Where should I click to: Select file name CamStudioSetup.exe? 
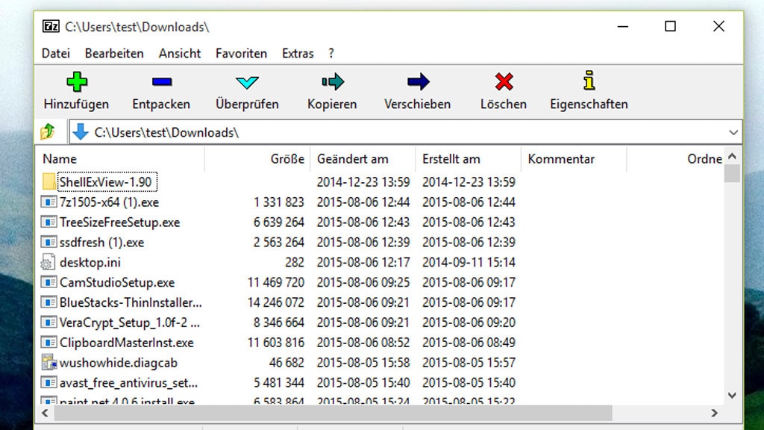pos(117,282)
